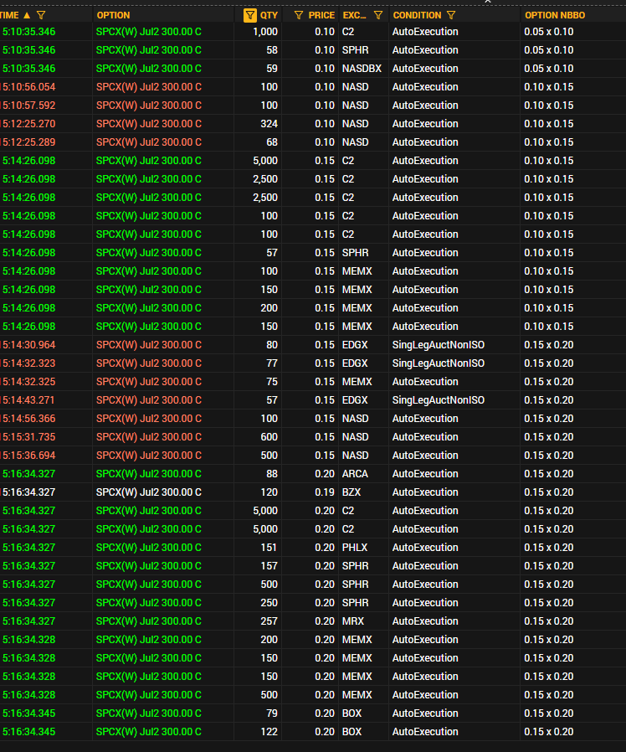Select the 1,000 quantity cell
The image size is (626, 752).
click(265, 32)
